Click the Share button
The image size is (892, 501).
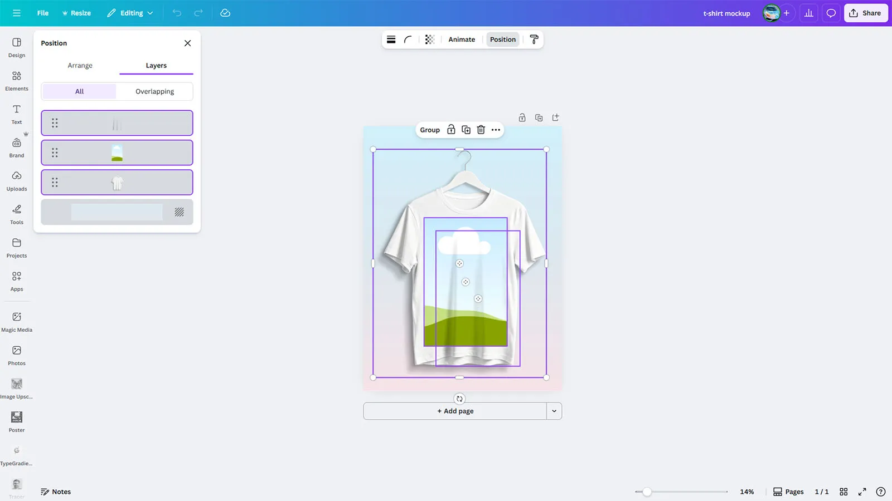[865, 13]
